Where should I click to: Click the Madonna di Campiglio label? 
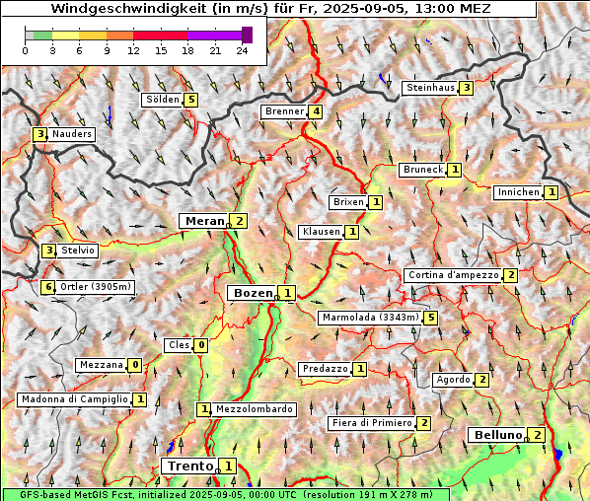(x=74, y=399)
